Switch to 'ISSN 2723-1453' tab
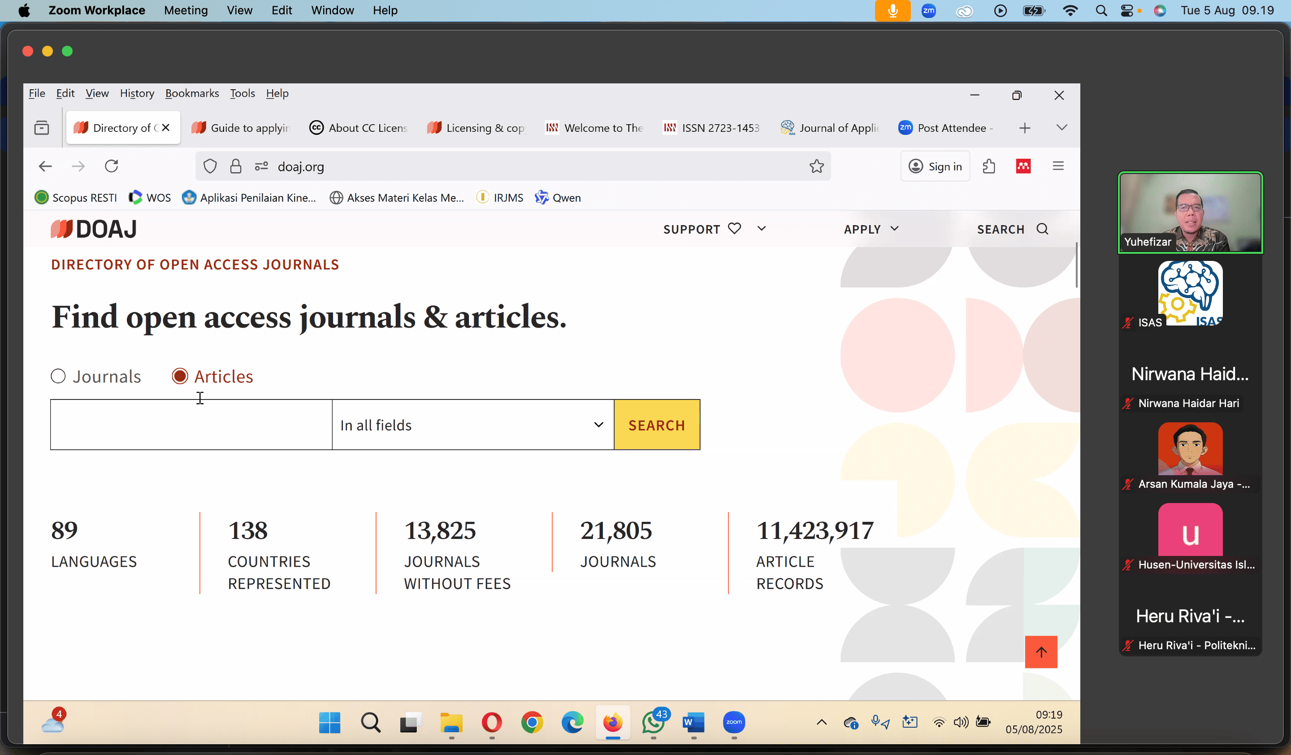 712,127
